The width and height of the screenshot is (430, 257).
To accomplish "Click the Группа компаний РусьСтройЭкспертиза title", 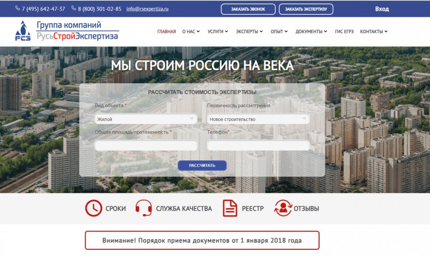I will pyautogui.click(x=77, y=31).
